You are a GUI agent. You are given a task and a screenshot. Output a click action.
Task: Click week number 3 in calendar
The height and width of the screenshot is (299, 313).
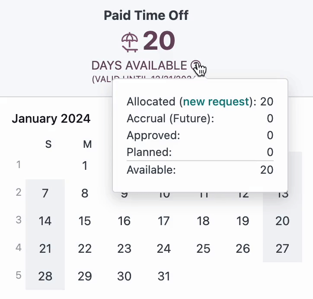point(19,220)
